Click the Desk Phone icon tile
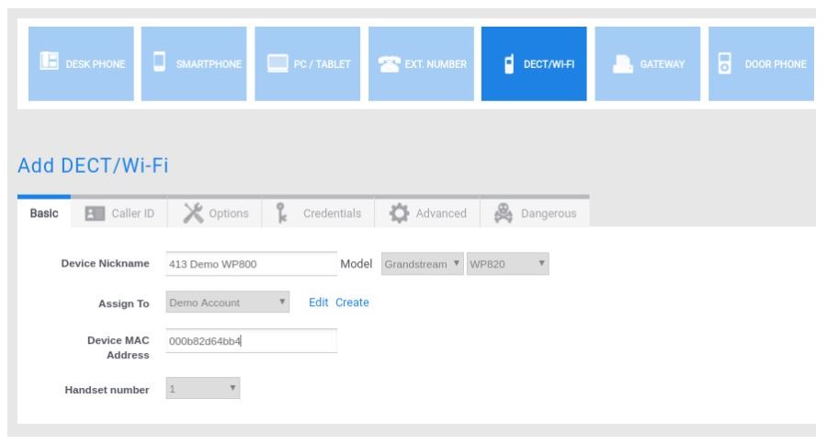This screenshot has height=444, width=827. click(44, 63)
